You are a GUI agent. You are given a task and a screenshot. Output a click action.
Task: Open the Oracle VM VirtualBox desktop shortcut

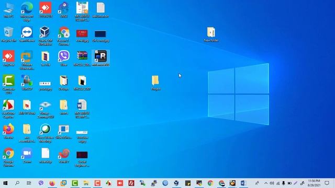pyautogui.click(x=46, y=36)
